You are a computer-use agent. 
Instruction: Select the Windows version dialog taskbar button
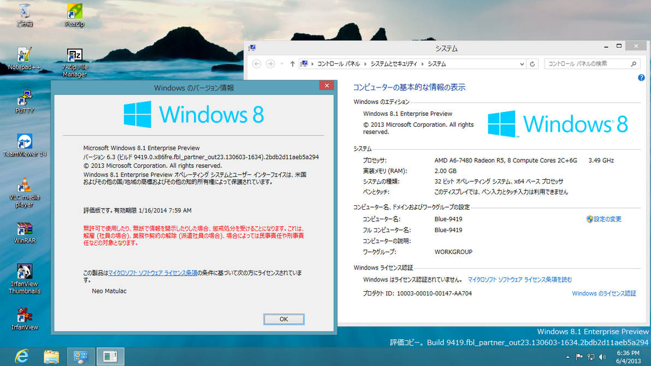[x=110, y=357]
